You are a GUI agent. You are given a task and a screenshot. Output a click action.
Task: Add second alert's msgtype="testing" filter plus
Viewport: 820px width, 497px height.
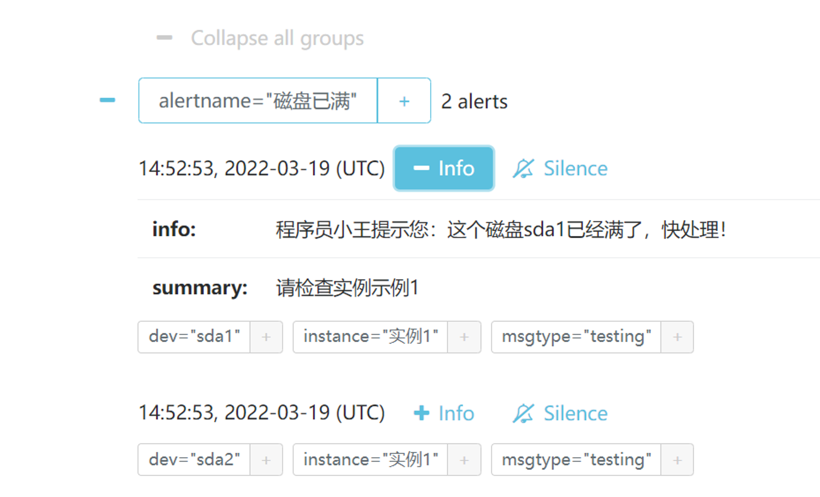click(x=677, y=460)
